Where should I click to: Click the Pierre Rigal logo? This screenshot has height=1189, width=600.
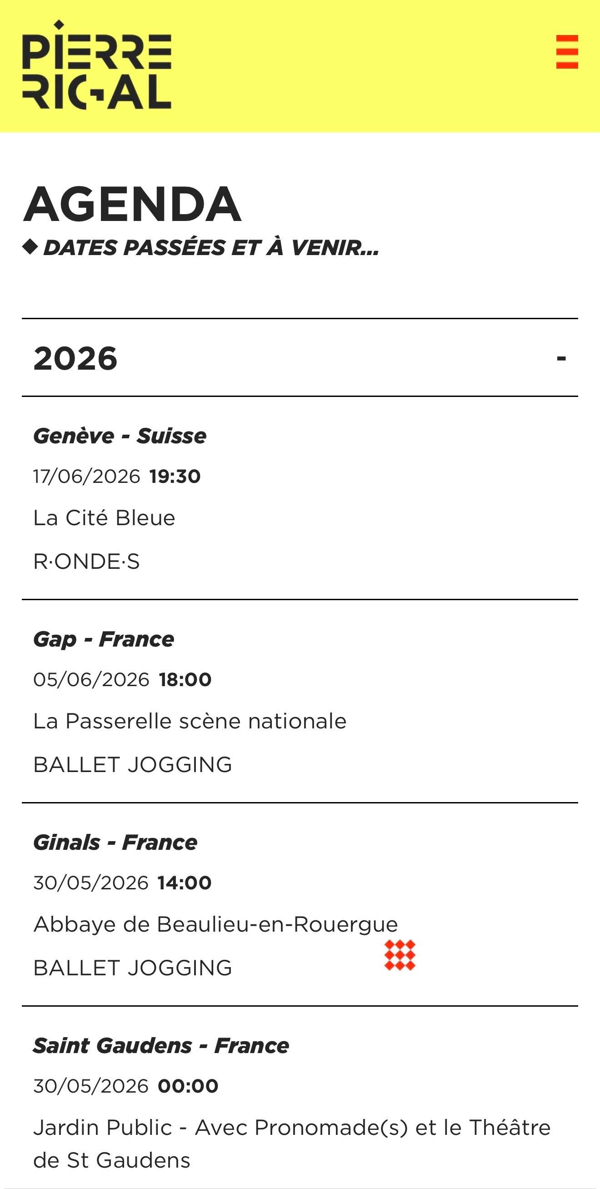[97, 65]
